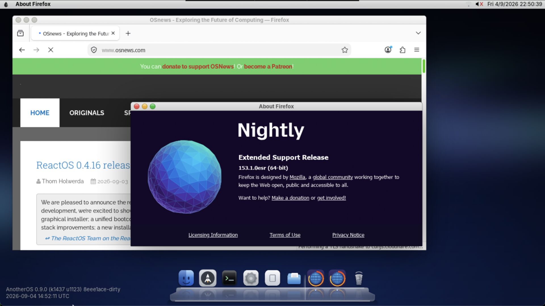545x306 pixels.
Task: Follow the become a Patreon link
Action: pos(268,67)
